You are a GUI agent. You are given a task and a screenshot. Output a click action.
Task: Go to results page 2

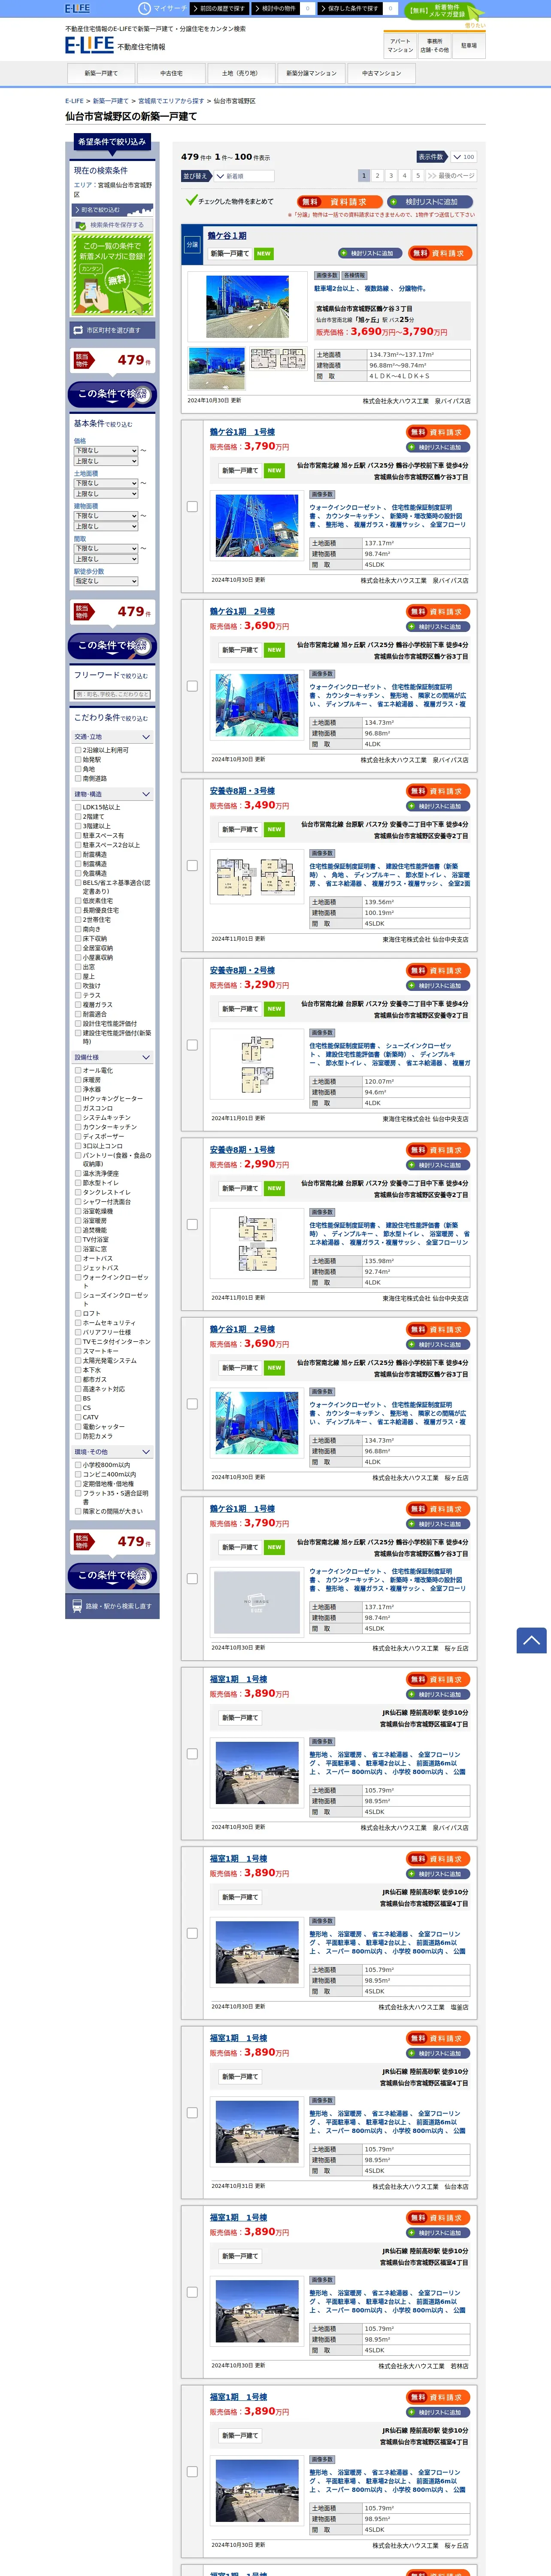(377, 175)
